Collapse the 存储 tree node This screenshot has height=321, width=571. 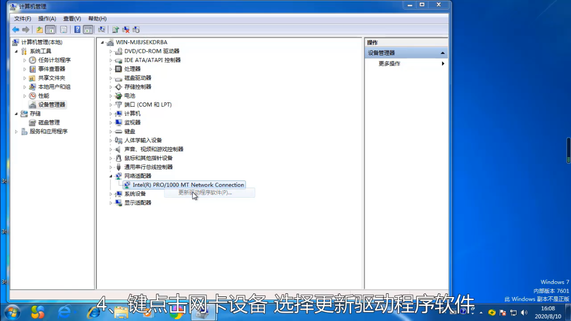click(16, 113)
